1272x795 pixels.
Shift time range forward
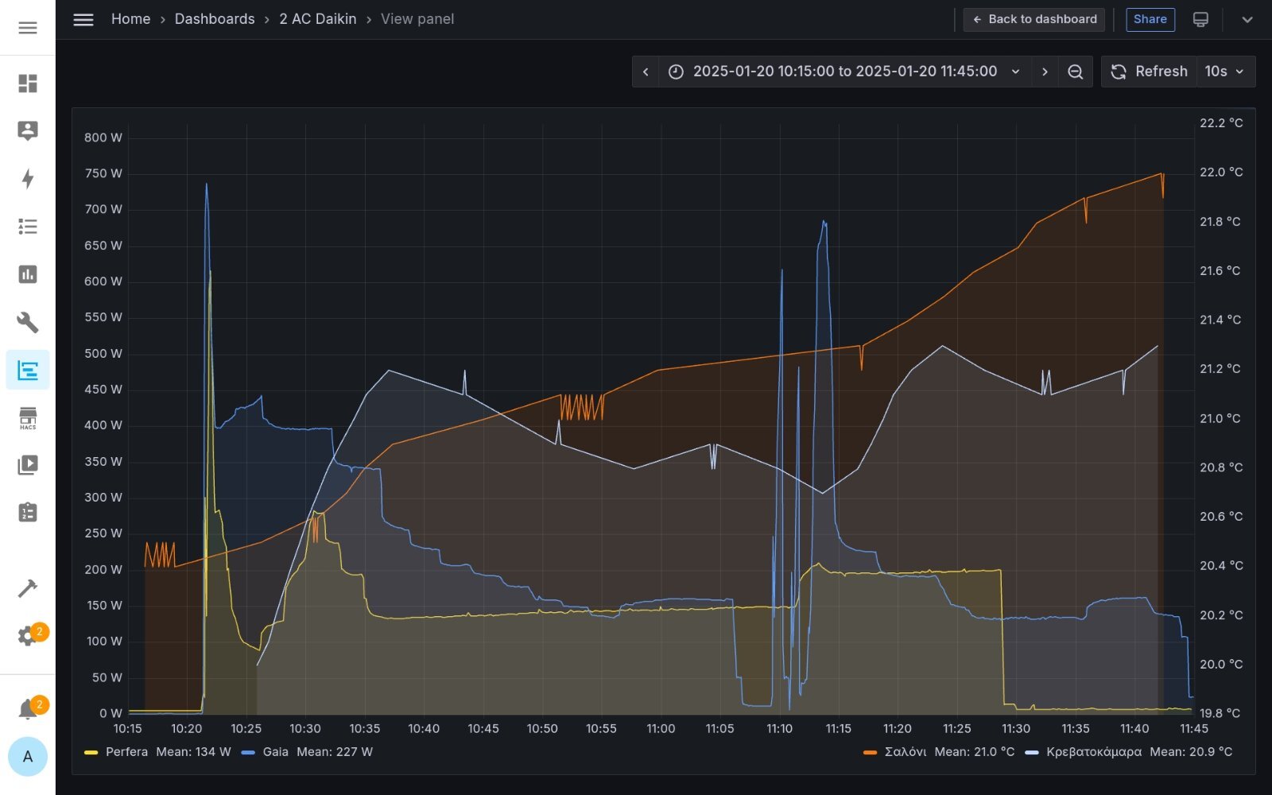click(x=1045, y=72)
